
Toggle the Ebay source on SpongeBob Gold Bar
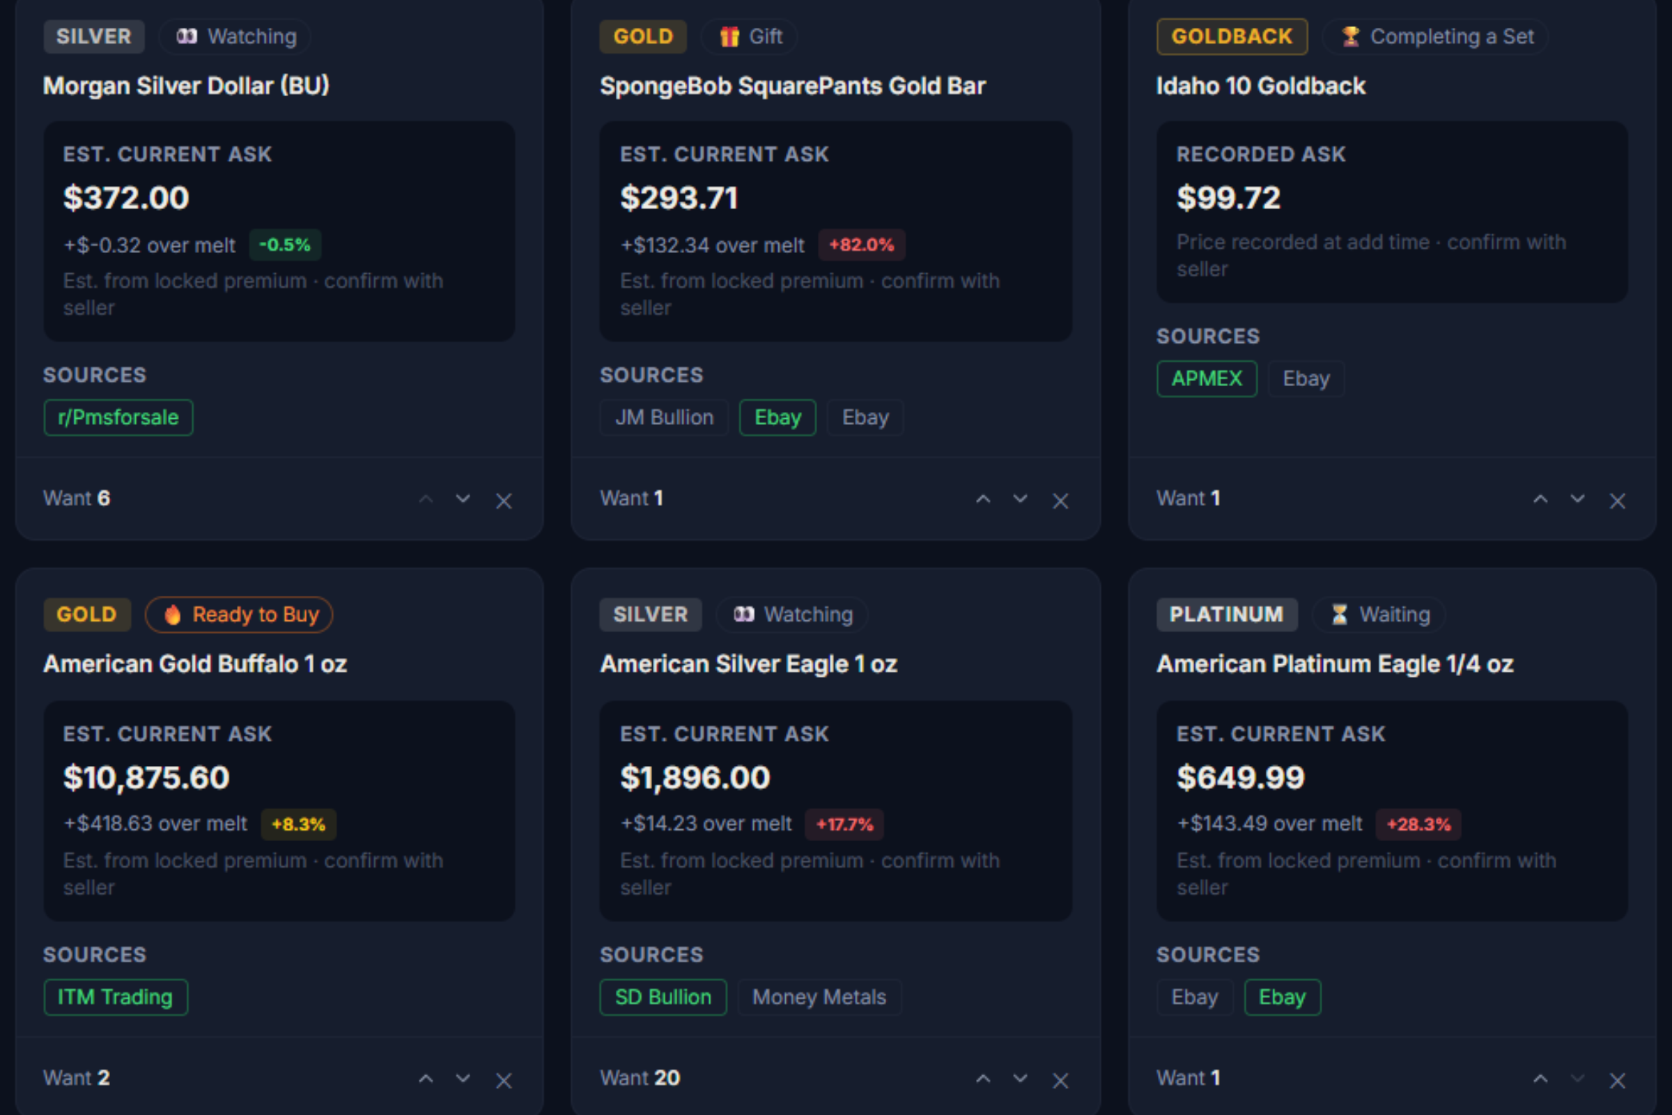click(x=777, y=417)
